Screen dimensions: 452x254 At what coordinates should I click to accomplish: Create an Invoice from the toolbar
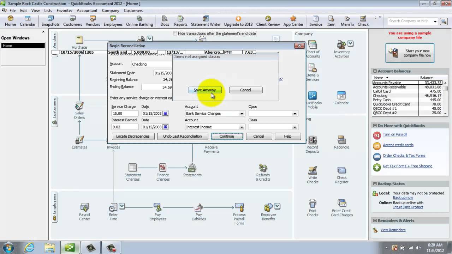tap(316, 21)
